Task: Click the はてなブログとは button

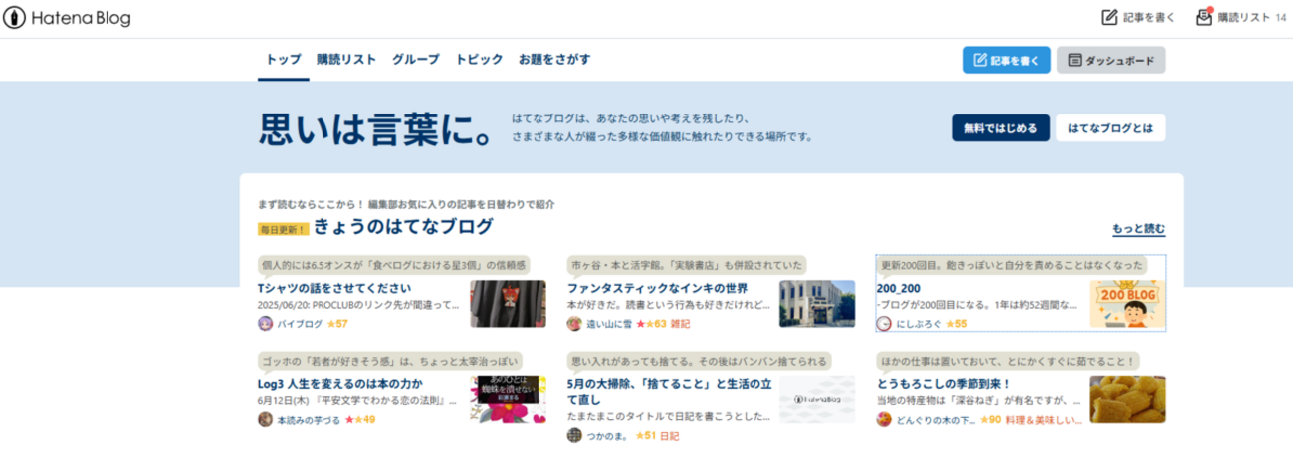Action: pos(1110,128)
